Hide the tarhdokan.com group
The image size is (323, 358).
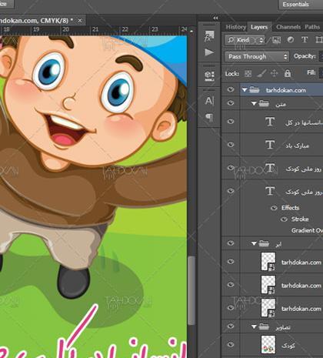click(231, 89)
